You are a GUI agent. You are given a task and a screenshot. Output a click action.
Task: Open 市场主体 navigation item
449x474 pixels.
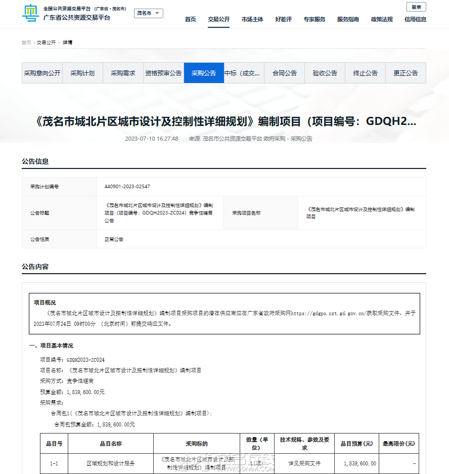pos(252,19)
